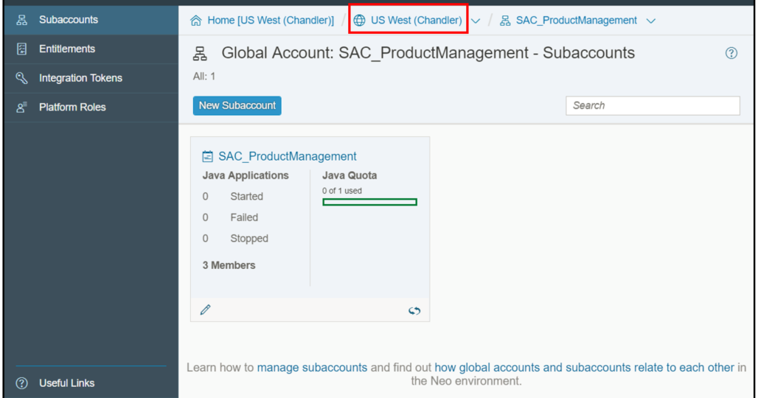Follow the 'manage subaccounts' link

click(312, 368)
